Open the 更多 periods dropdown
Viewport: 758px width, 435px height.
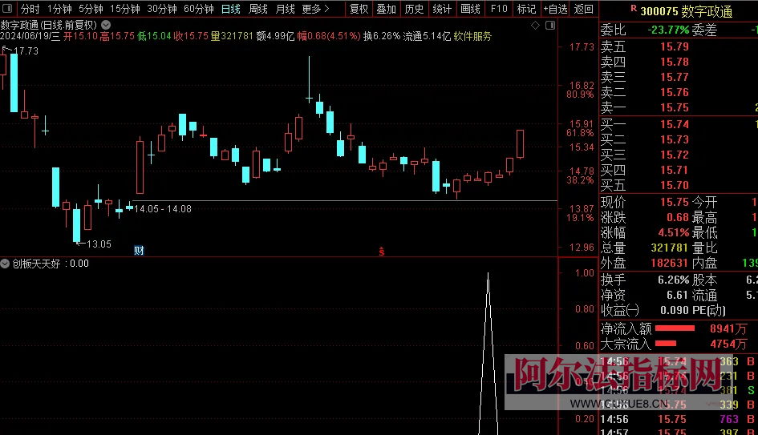coord(315,9)
